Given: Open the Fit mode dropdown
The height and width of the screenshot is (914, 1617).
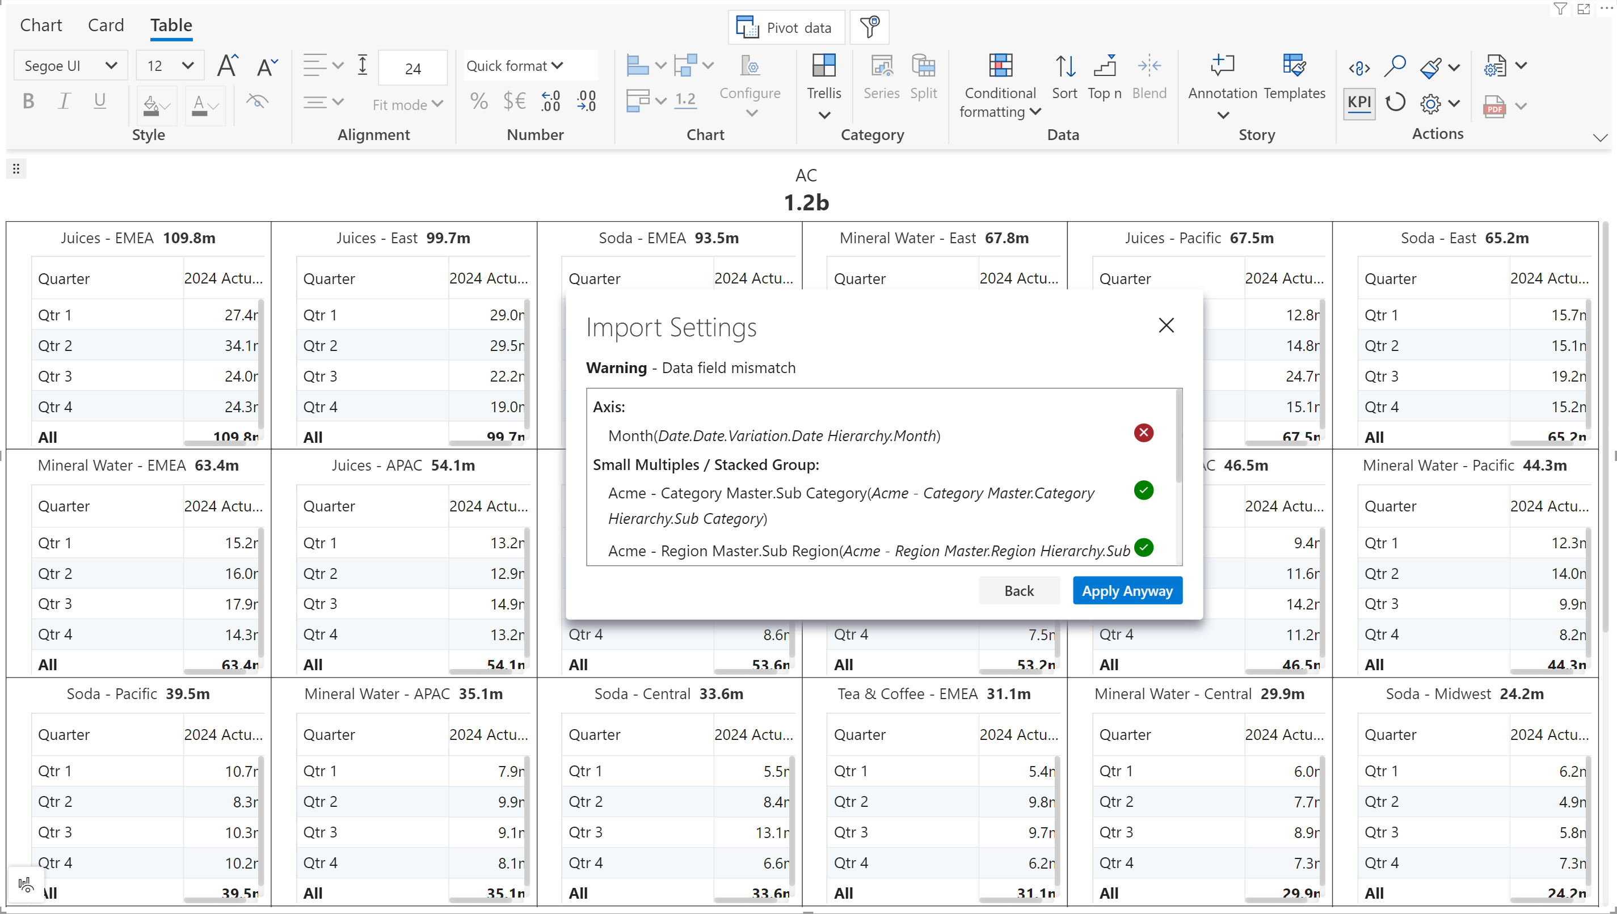Looking at the screenshot, I should point(407,105).
